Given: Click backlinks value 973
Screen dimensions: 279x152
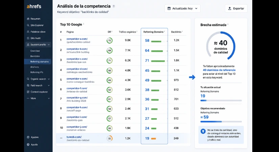Looking at the screenshot, I should pyautogui.click(x=176, y=80).
